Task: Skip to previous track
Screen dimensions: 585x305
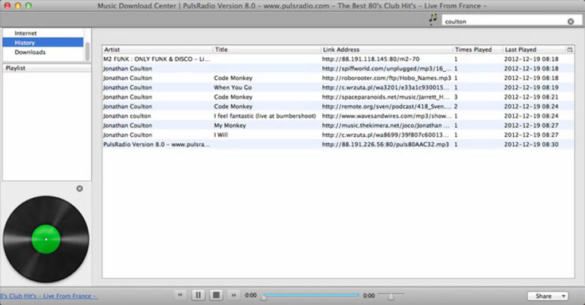Action: pos(180,295)
